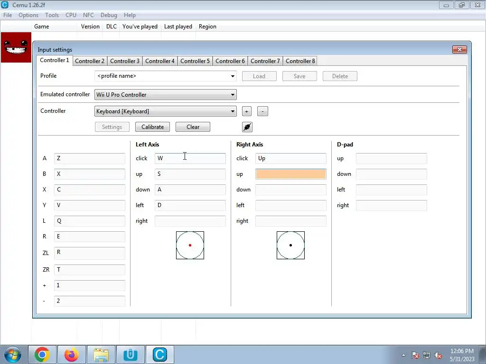Switch to the Controller 8 tab

click(x=300, y=61)
